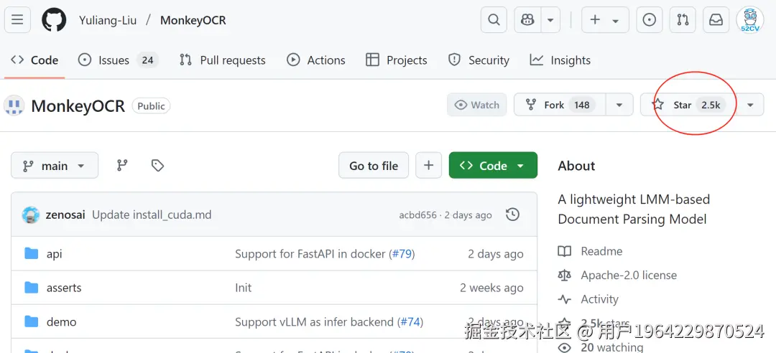
Task: Open the pull requests icon in header
Action: coord(683,20)
